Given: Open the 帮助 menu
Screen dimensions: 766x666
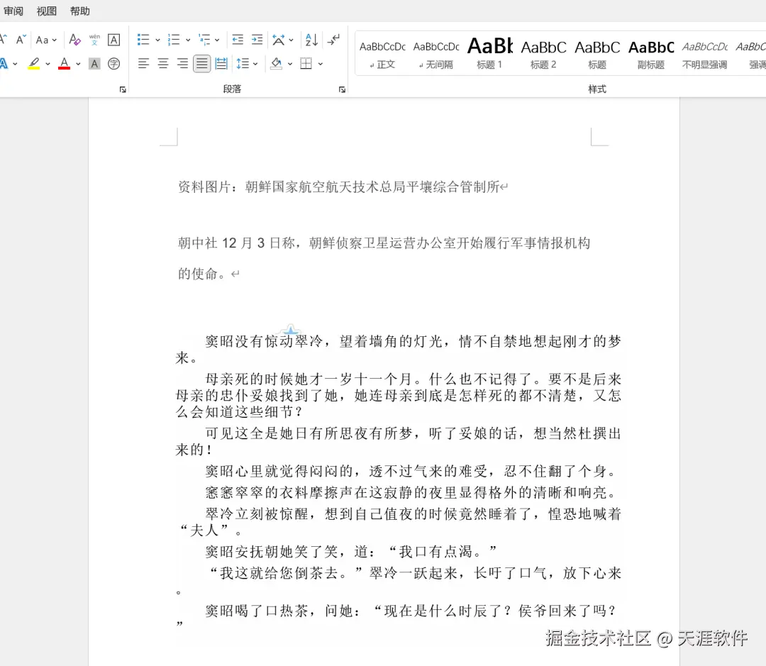Looking at the screenshot, I should [79, 11].
